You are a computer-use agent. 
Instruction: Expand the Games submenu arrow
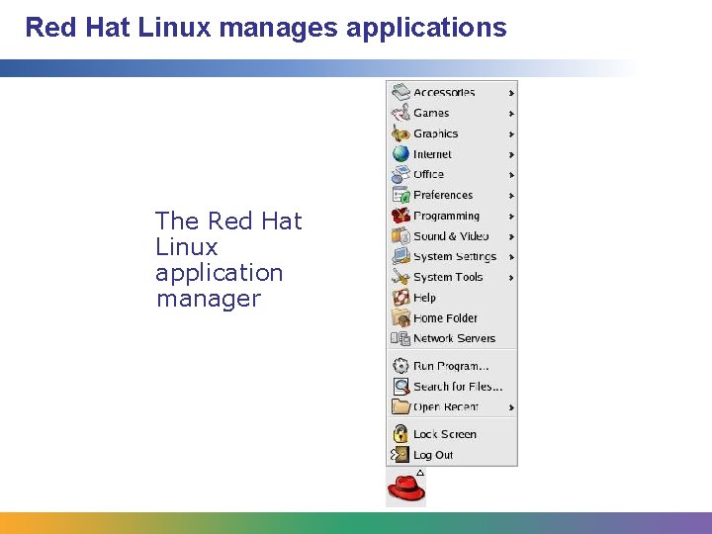511,114
